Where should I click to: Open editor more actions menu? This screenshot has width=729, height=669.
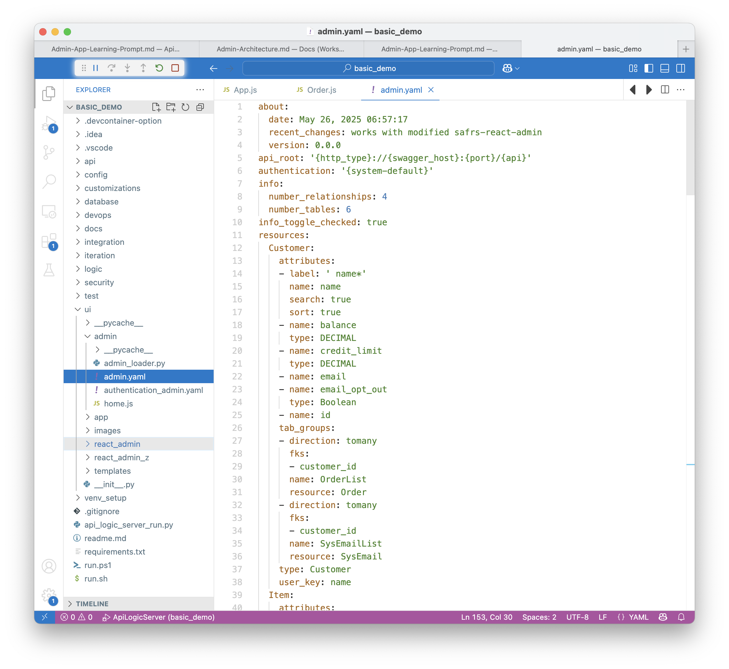681,90
